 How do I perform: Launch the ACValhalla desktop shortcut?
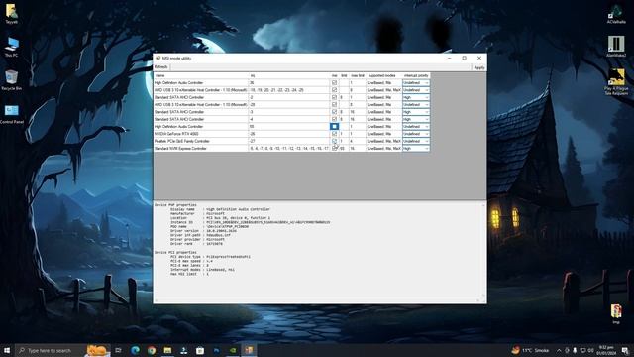click(x=616, y=14)
